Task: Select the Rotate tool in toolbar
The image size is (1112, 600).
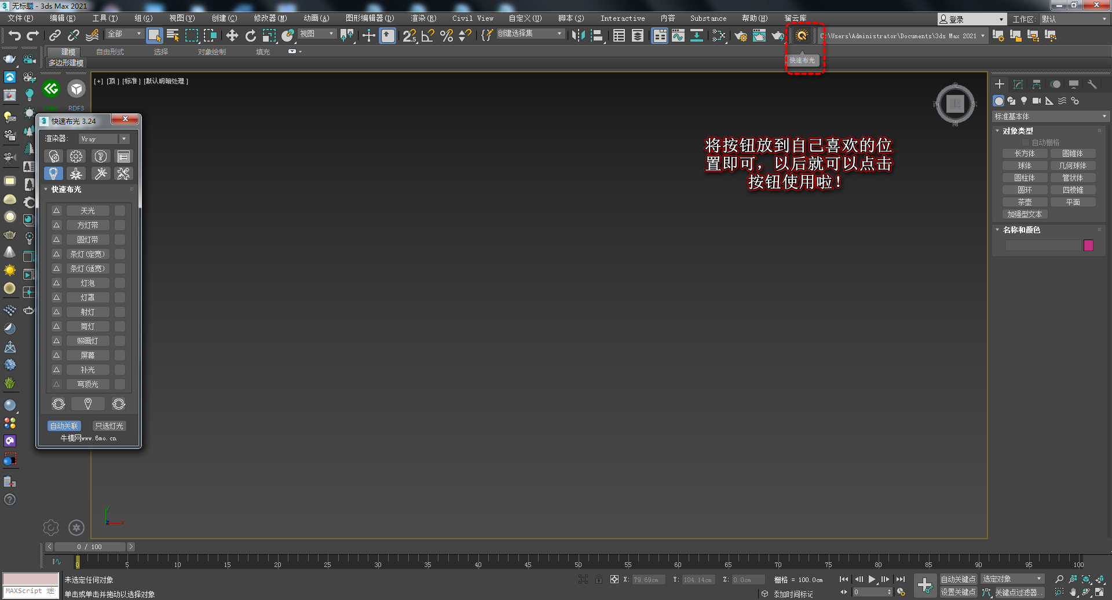Action: [x=250, y=36]
